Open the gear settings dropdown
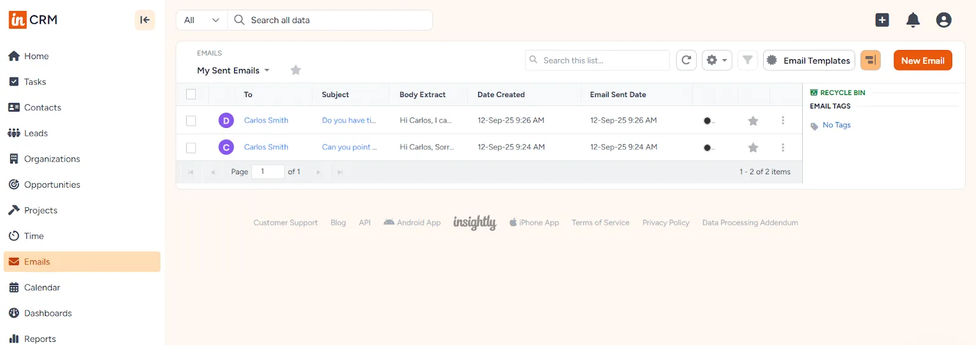The image size is (976, 345). tap(717, 60)
